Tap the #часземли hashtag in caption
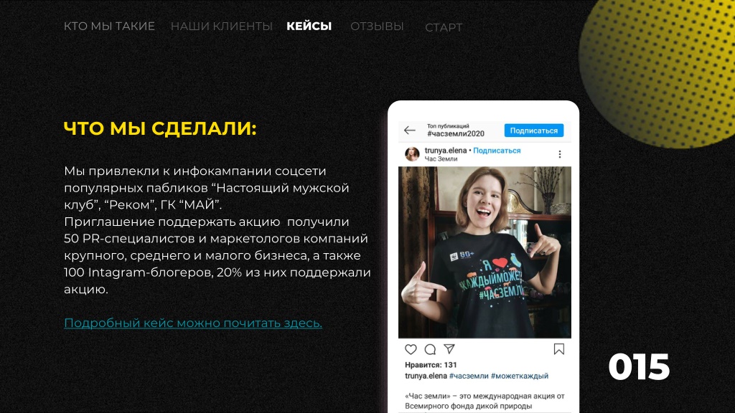 tap(469, 376)
